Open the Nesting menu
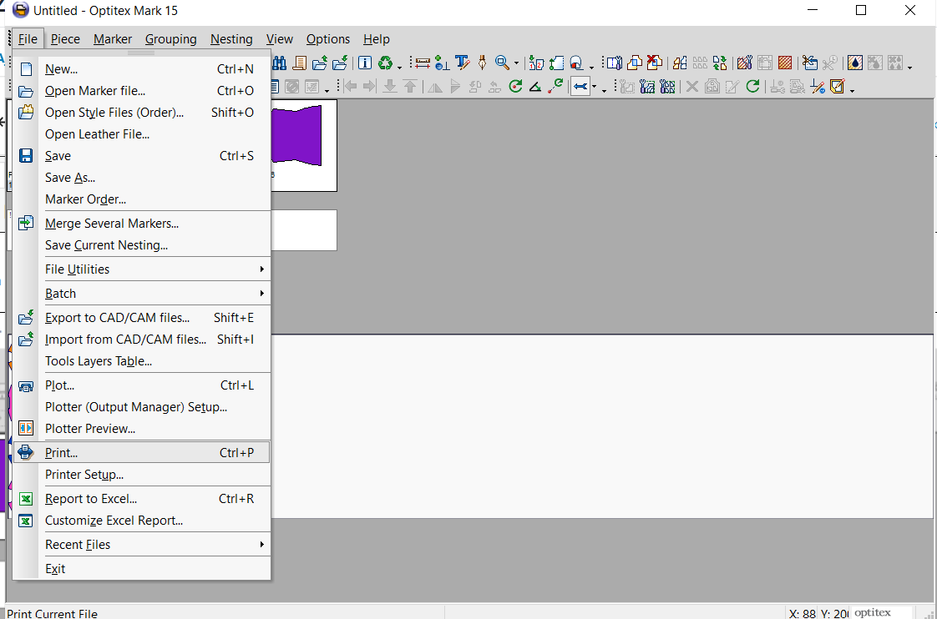Viewport: 937px width, 619px height. pos(231,39)
